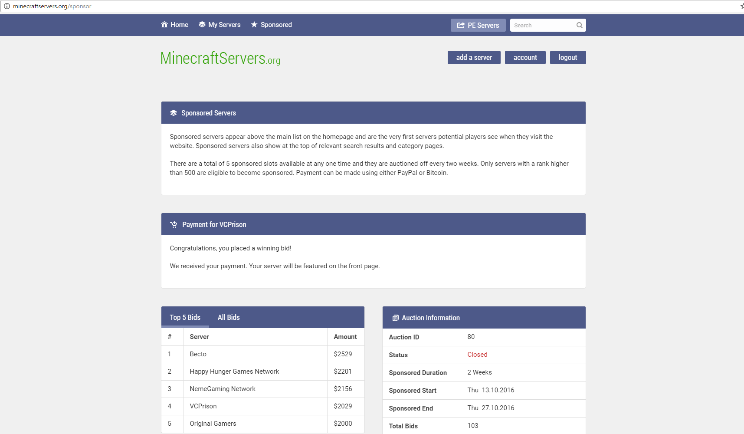Go to My Servers page
The width and height of the screenshot is (744, 434).
point(220,25)
